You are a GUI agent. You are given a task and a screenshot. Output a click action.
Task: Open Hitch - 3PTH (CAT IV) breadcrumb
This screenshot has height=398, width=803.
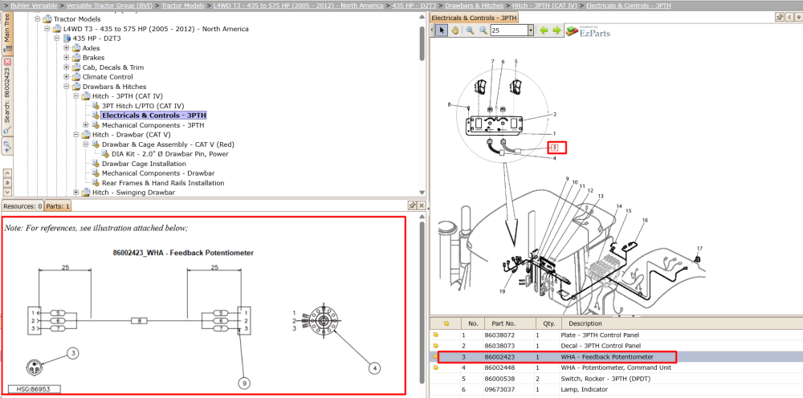pos(544,6)
